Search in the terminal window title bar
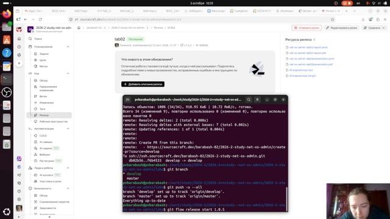Screen dimensions: 390x219 (x=249, y=100)
